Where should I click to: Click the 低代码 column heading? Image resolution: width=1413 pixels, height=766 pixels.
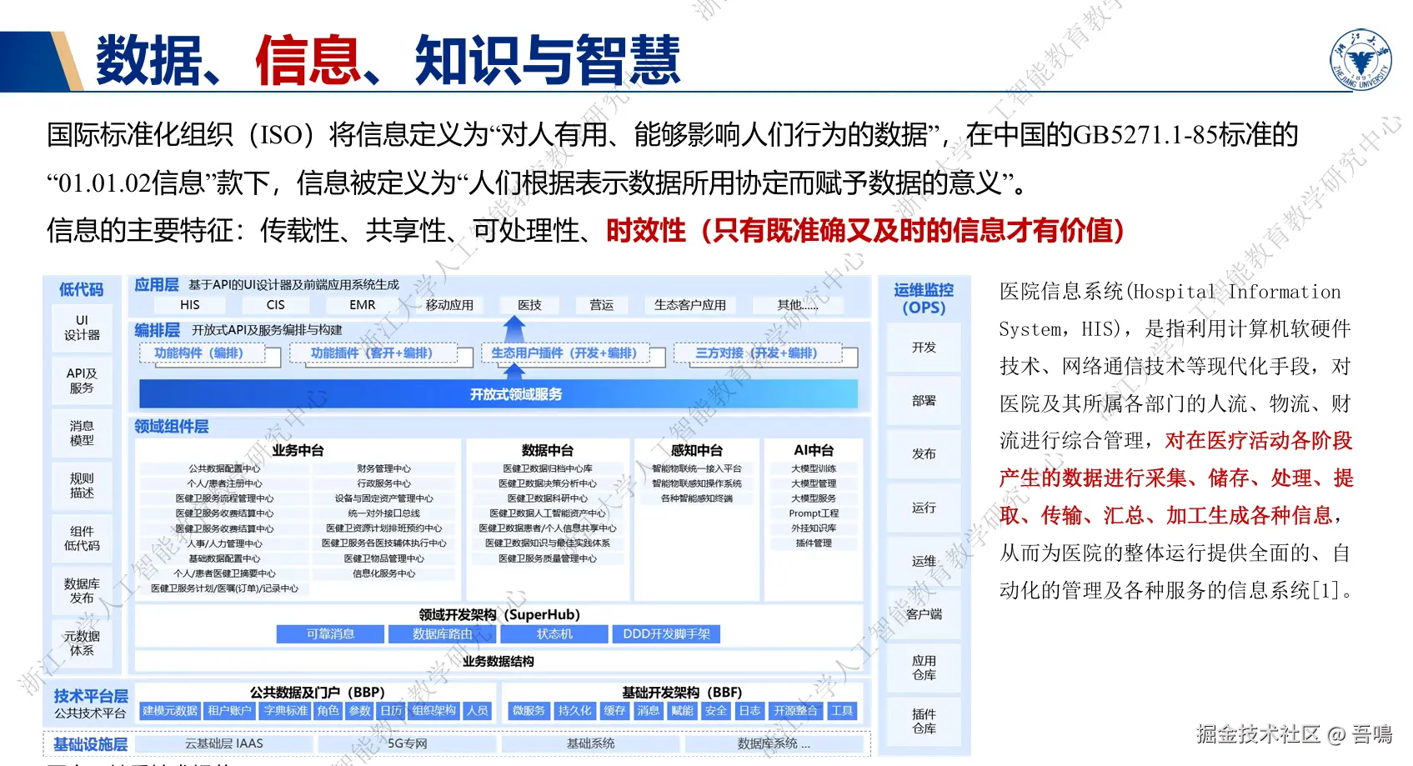82,289
